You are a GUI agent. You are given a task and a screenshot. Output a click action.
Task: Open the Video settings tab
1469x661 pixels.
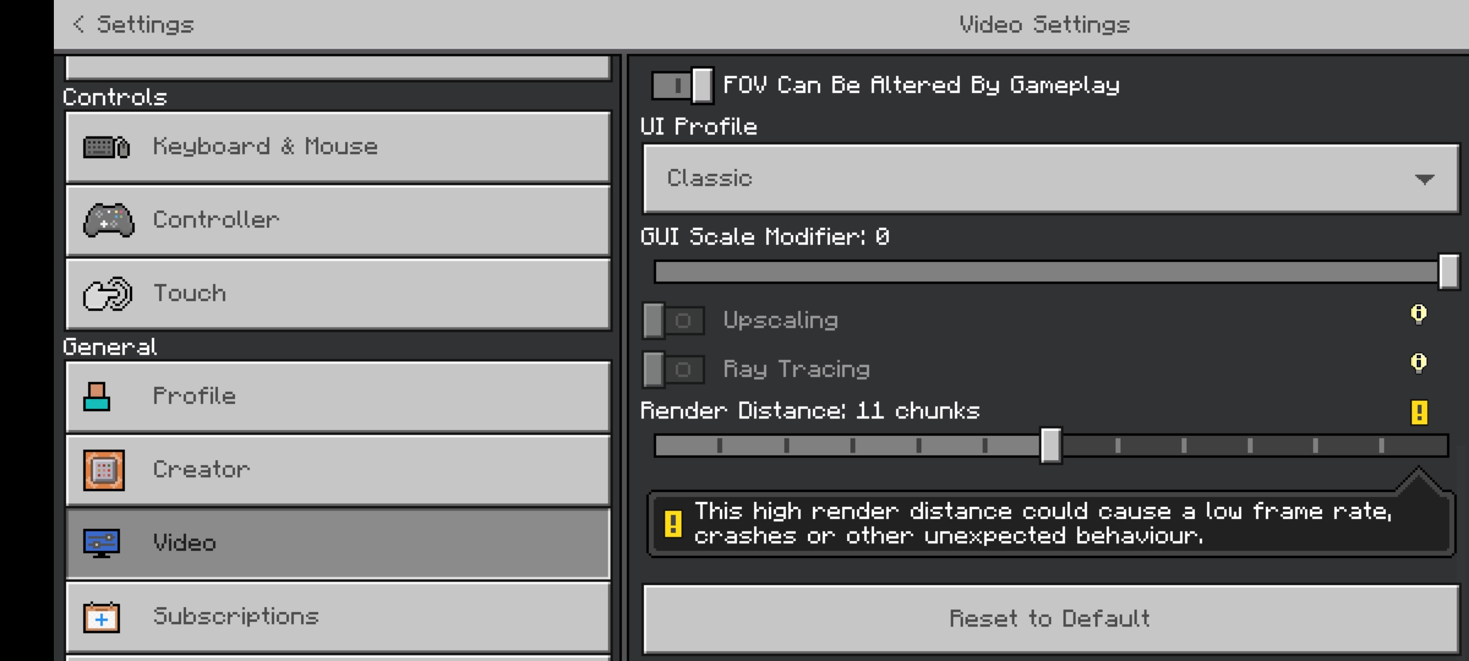(x=338, y=543)
